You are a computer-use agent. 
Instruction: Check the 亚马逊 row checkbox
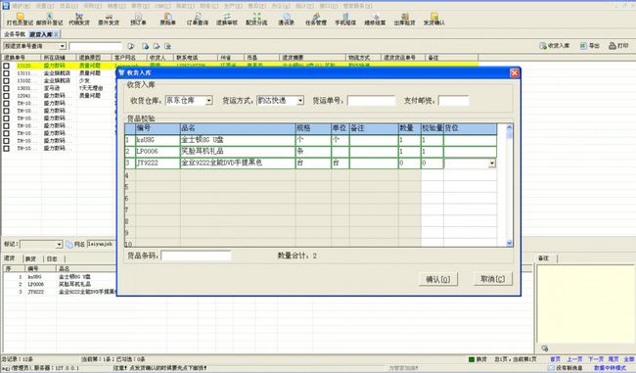pos(7,88)
